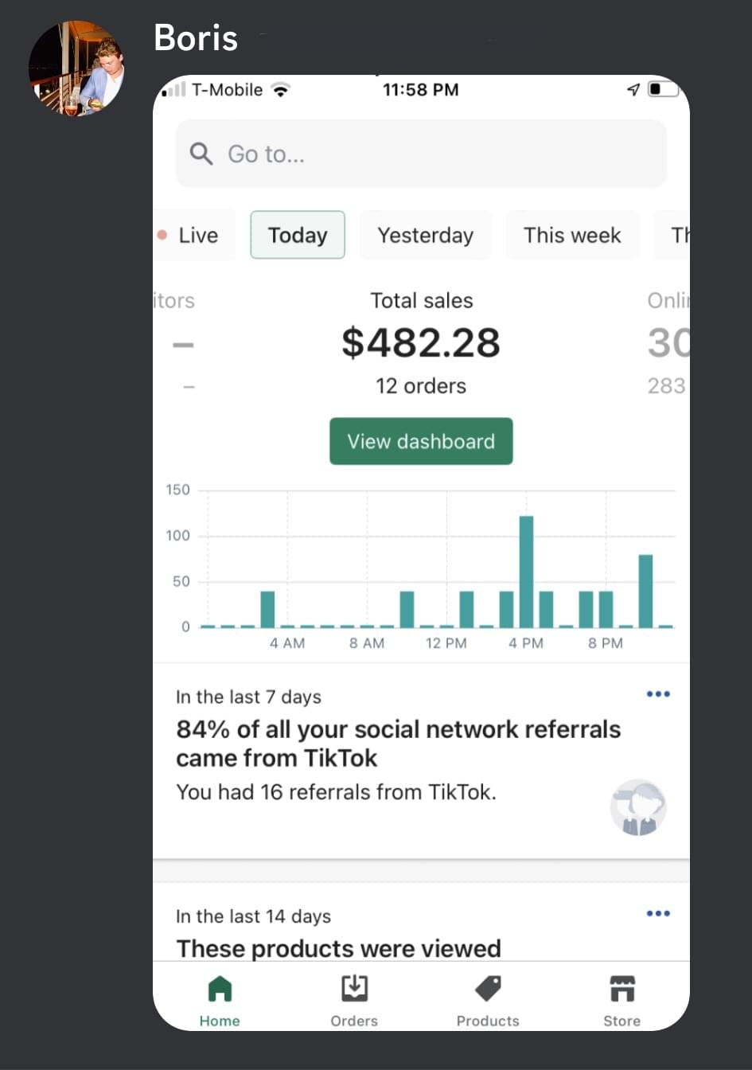The image size is (752, 1070).
Task: Click the View dashboard button
Action: tap(421, 441)
